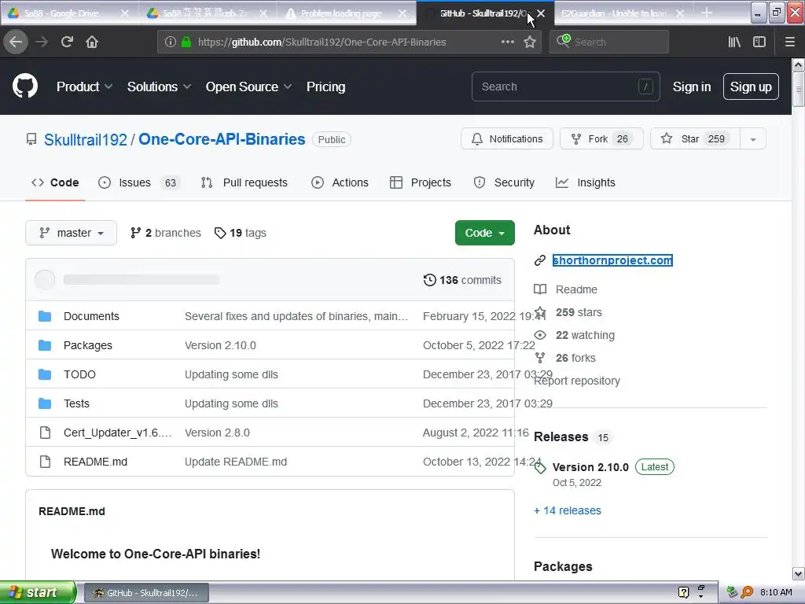Click the Notifications button

[x=507, y=139]
